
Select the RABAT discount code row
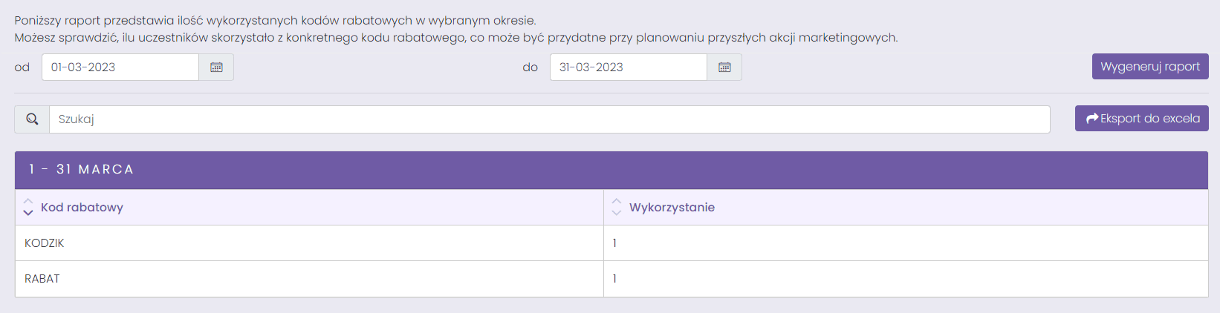point(611,279)
